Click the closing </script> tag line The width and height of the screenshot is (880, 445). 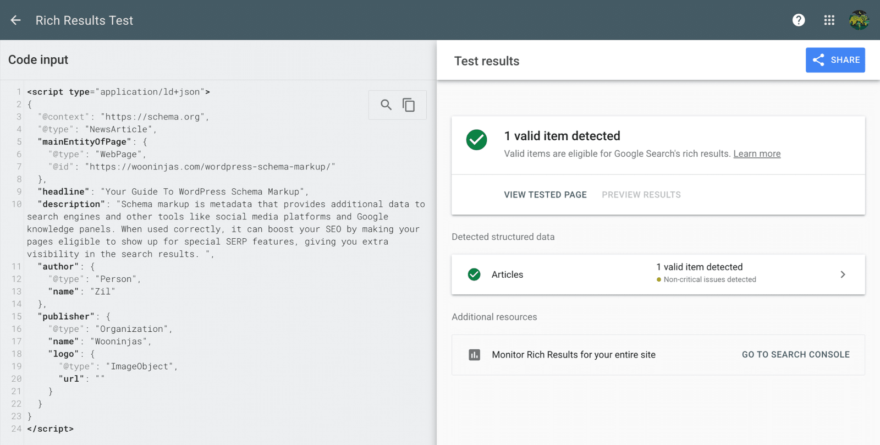pyautogui.click(x=51, y=429)
